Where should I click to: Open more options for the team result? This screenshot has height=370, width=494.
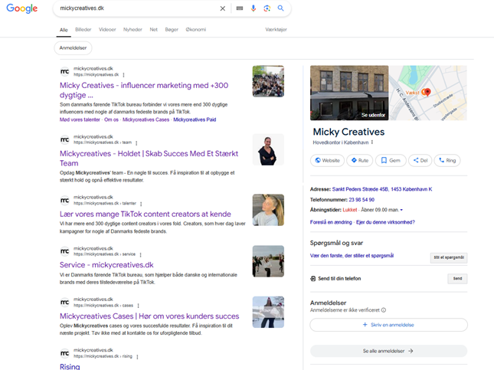click(136, 143)
